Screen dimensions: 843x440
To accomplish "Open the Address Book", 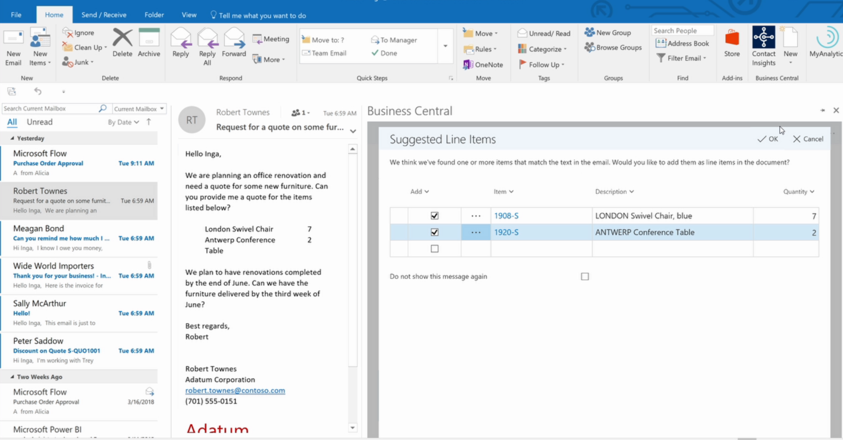I will point(682,44).
